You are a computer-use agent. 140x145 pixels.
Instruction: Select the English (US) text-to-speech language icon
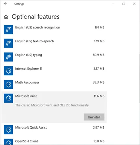(8, 43)
